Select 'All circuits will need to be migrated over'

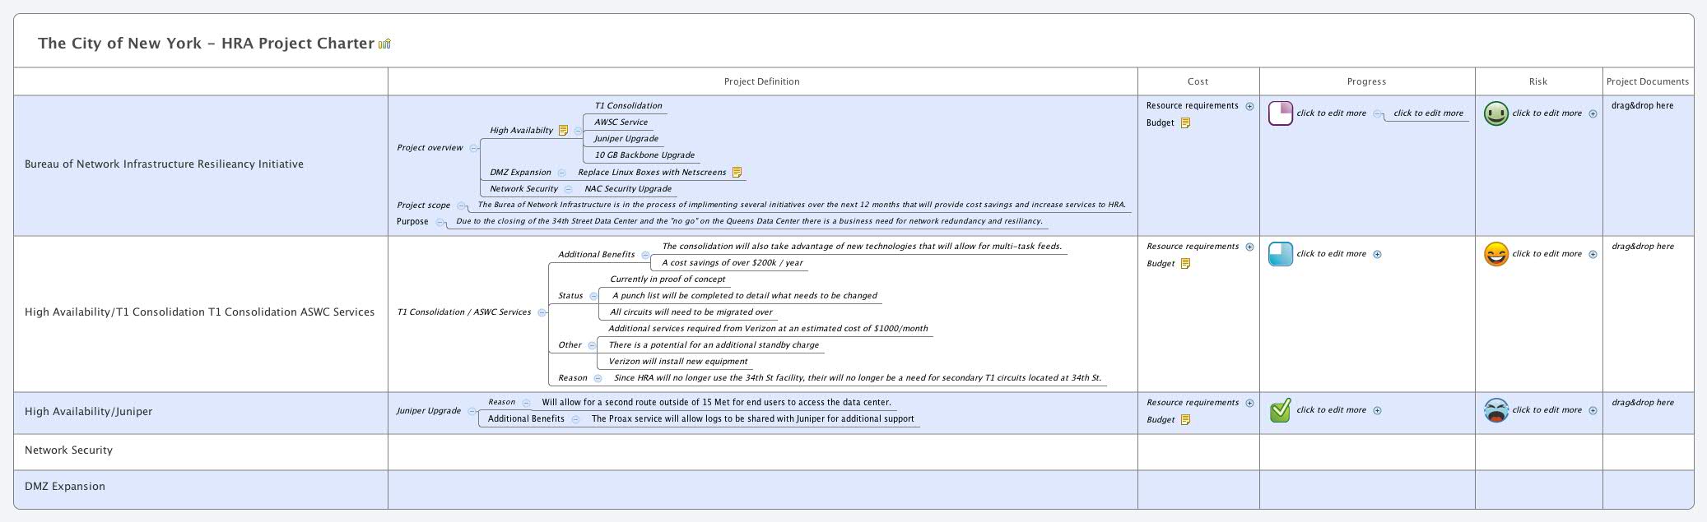[x=691, y=312]
